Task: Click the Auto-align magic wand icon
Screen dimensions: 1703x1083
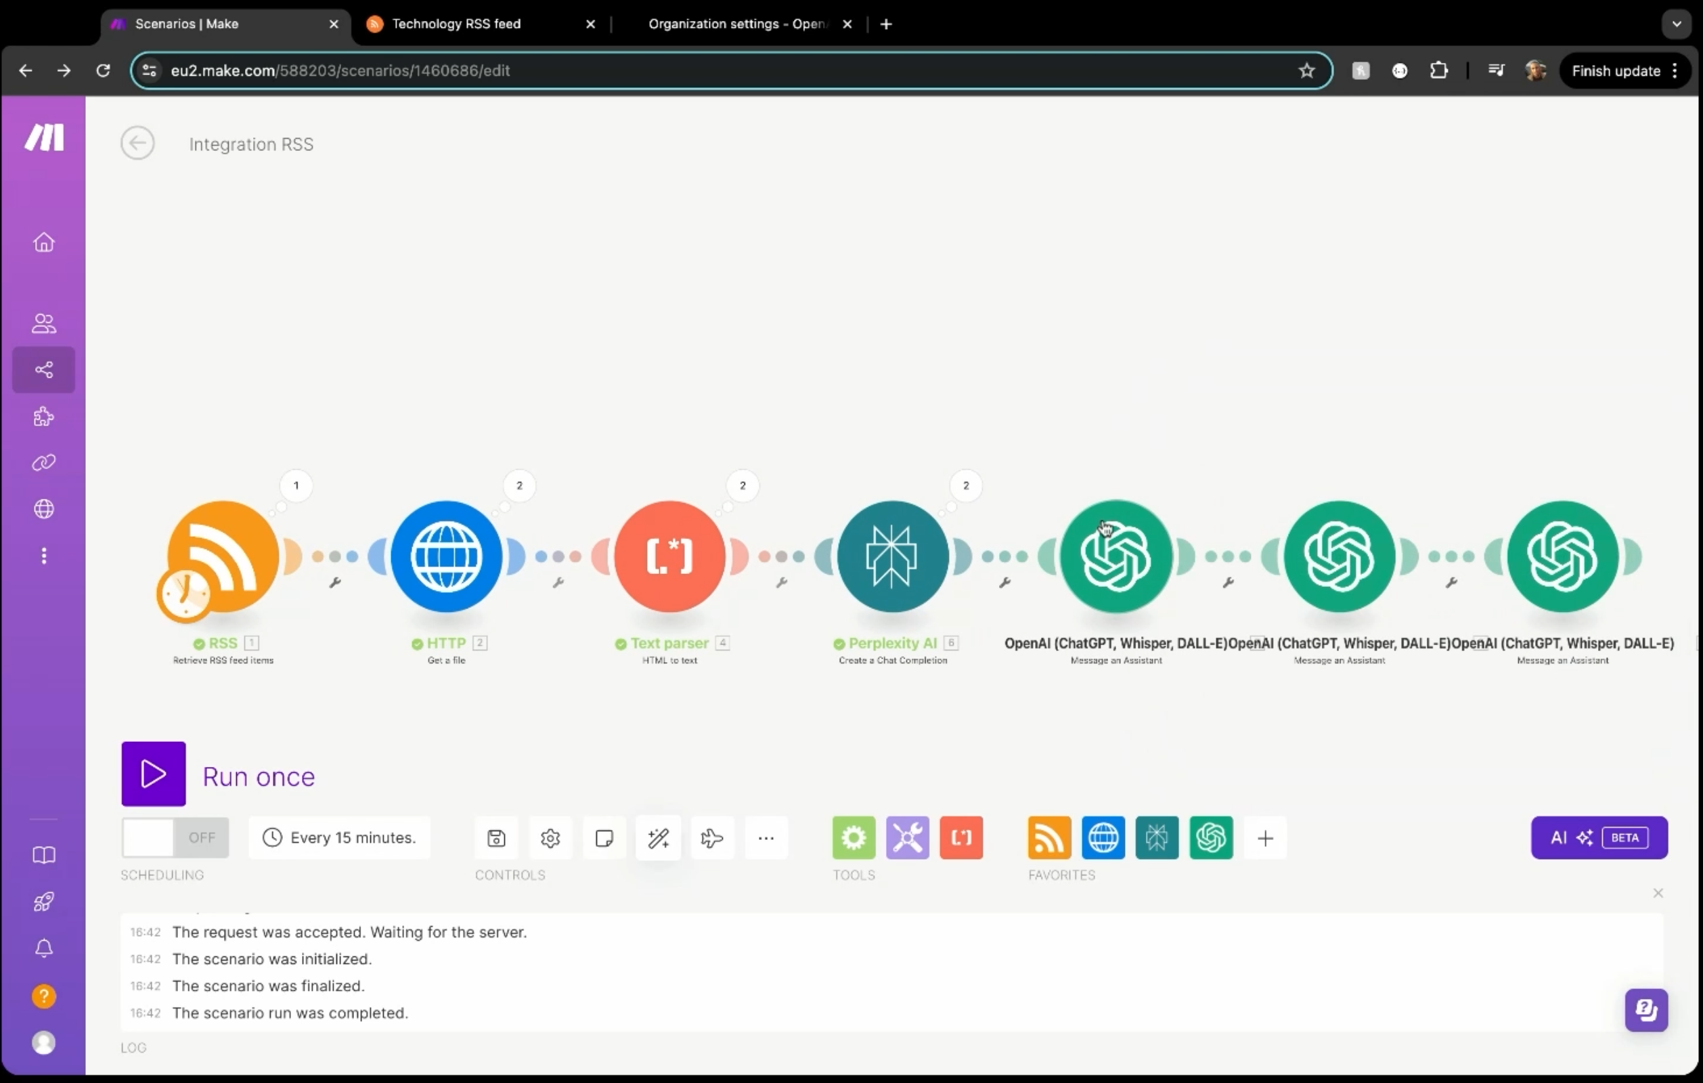Action: [x=658, y=838]
